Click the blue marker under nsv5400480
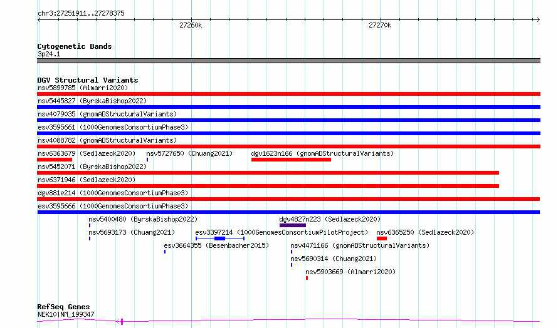Image resolution: width=558 pixels, height=328 pixels. (90, 225)
